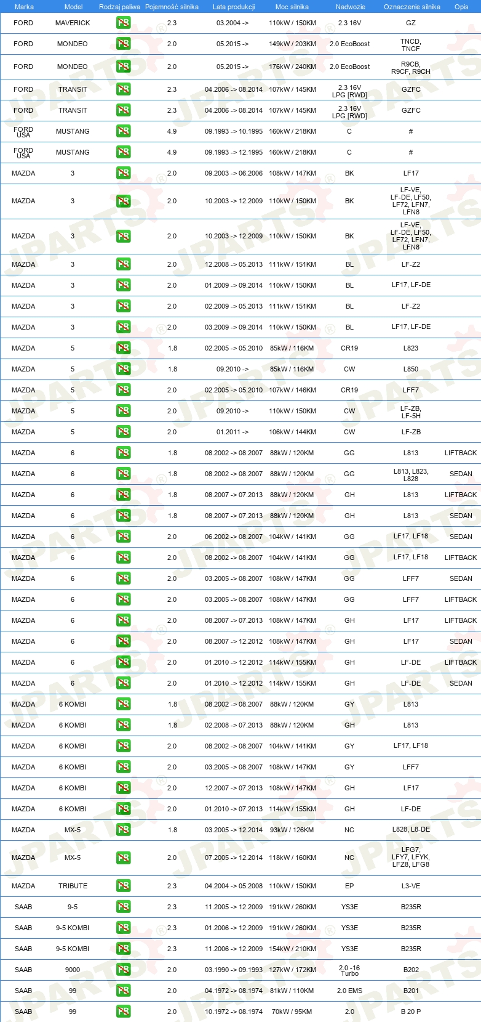This screenshot has height=1022, width=481.
Task: Click the 03.1990 -> 09.1993 date cell
Action: pos(234,970)
